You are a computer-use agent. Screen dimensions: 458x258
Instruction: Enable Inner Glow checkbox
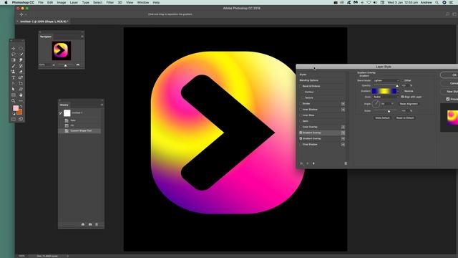(x=301, y=115)
